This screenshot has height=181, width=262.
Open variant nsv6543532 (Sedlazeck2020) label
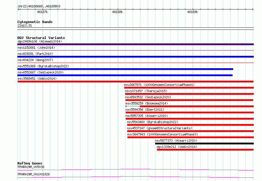148,97
